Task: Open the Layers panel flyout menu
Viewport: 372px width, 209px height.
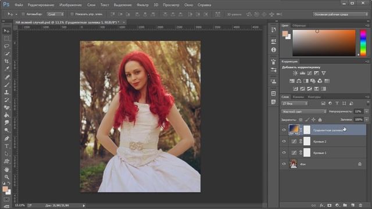Action: click(367, 97)
